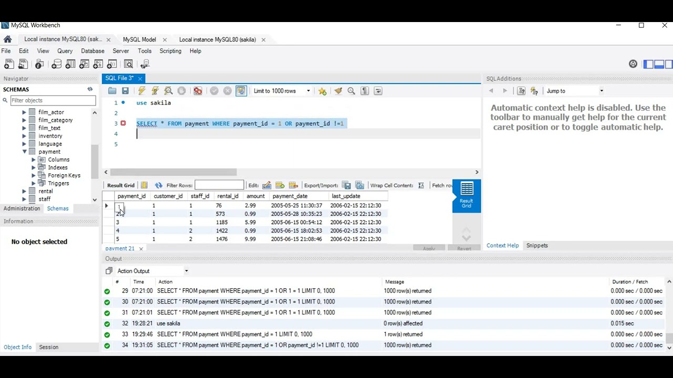Click the search table data icon
The width and height of the screenshot is (673, 378).
tap(128, 64)
